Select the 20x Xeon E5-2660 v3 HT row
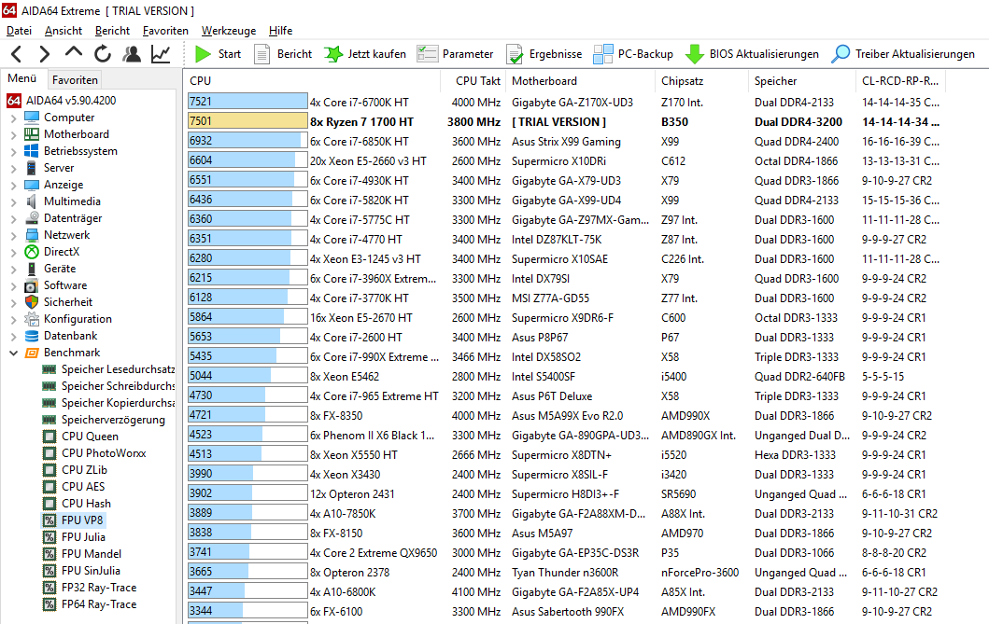Image resolution: width=989 pixels, height=624 pixels. [564, 161]
